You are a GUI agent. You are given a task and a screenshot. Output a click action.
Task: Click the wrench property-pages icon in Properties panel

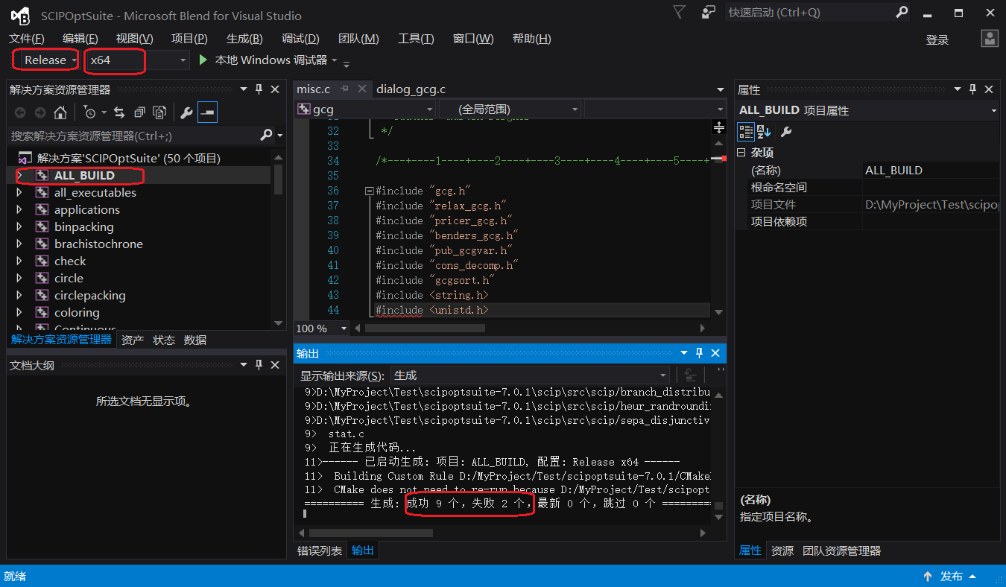(x=786, y=131)
